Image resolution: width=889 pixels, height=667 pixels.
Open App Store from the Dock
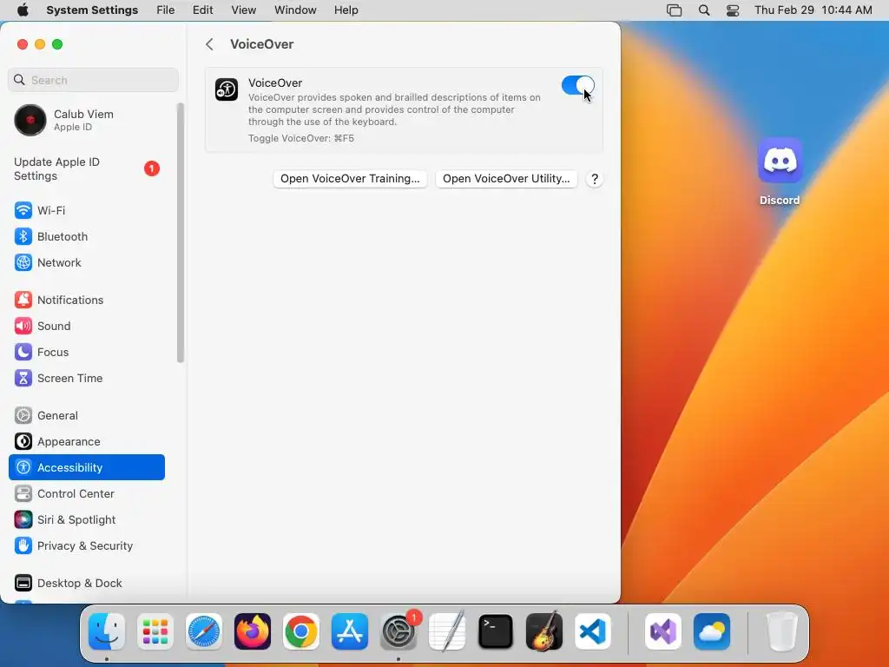(350, 631)
